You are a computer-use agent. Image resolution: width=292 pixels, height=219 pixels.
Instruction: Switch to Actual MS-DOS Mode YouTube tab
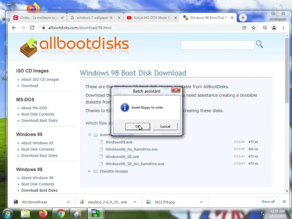coord(152,18)
